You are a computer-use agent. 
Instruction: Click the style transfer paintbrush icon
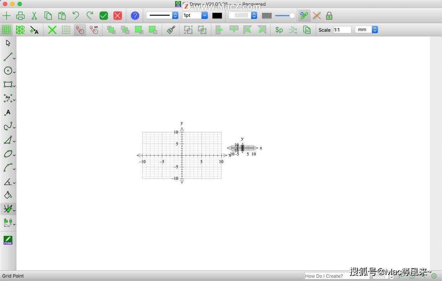pyautogui.click(x=171, y=30)
